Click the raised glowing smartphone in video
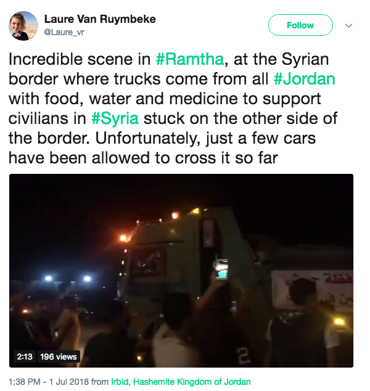This screenshot has width=370, height=391. click(x=221, y=269)
